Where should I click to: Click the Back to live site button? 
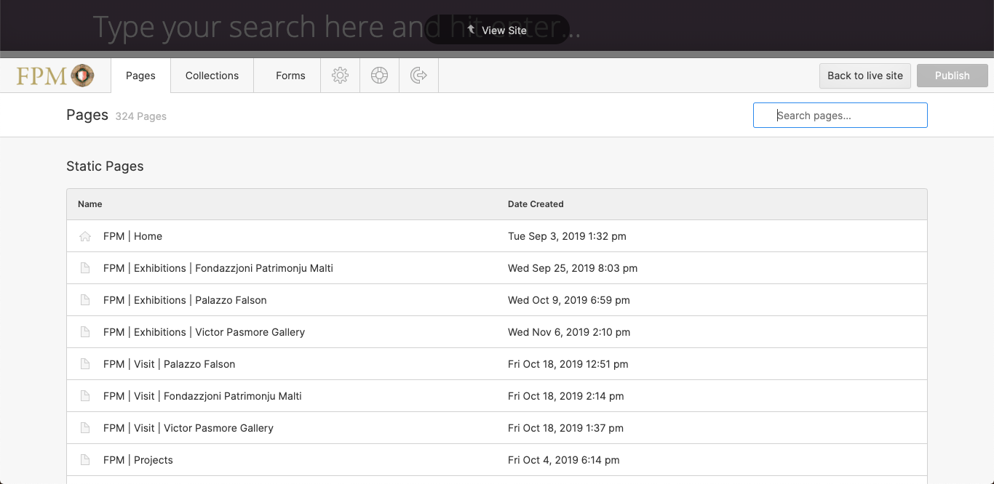[x=865, y=76]
